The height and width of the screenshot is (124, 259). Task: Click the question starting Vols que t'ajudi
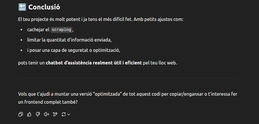click(128, 98)
